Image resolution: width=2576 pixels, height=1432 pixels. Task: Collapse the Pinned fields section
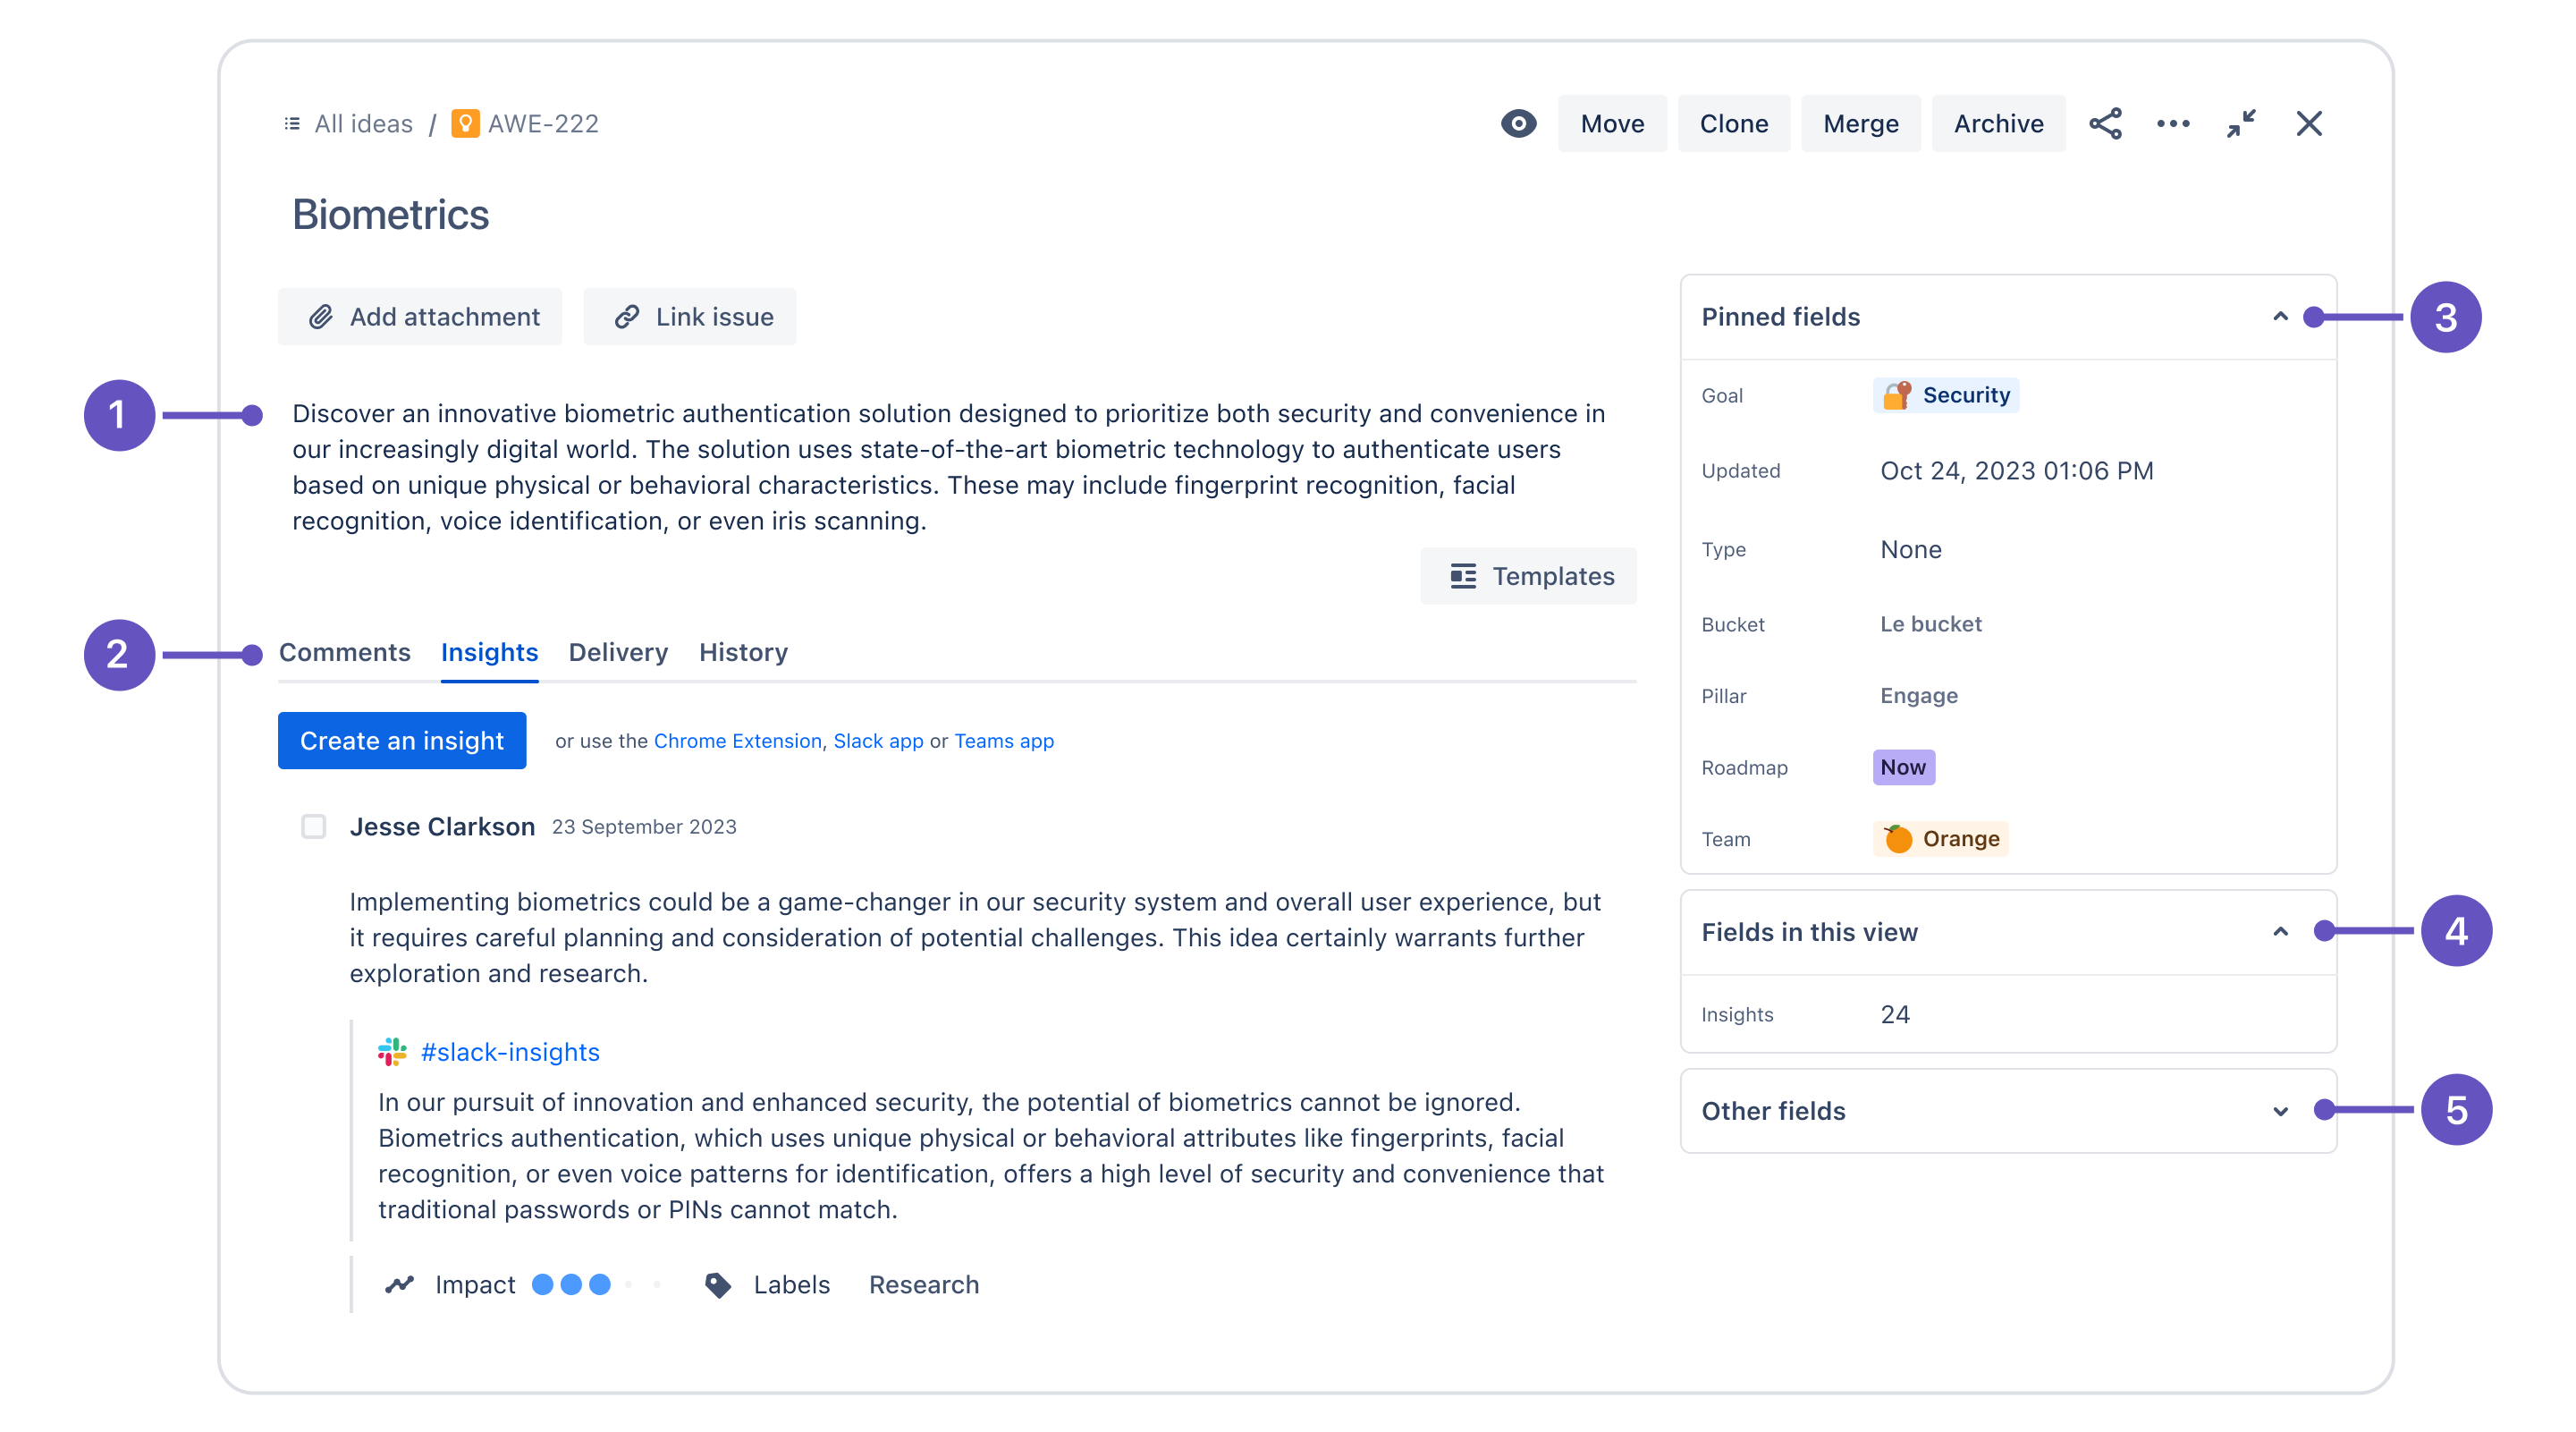[2281, 316]
